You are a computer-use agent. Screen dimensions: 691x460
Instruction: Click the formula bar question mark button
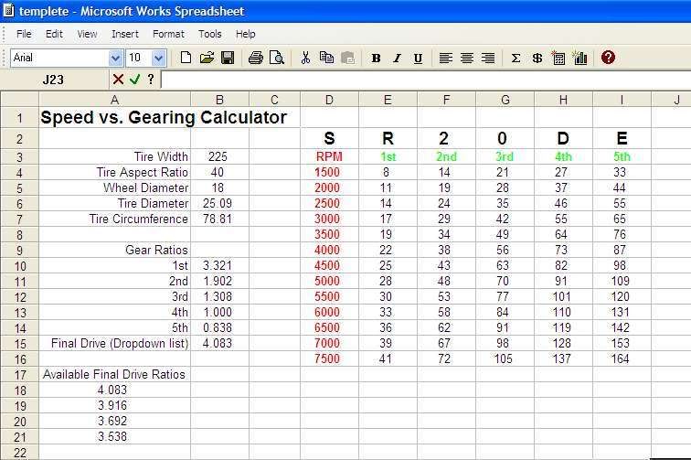coord(151,80)
